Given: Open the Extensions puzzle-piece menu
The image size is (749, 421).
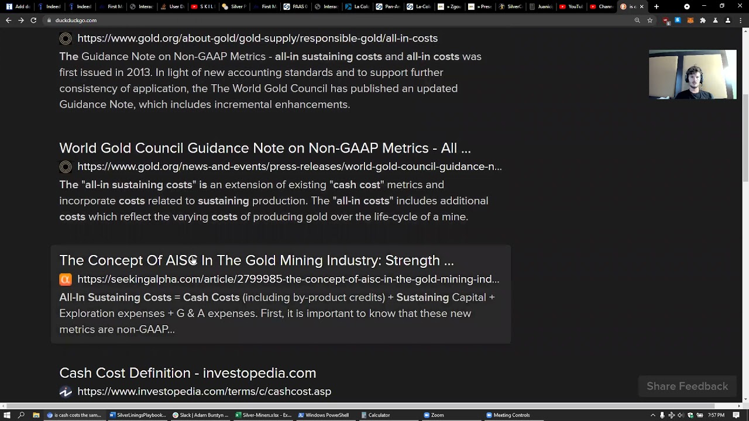Looking at the screenshot, I should click(703, 20).
